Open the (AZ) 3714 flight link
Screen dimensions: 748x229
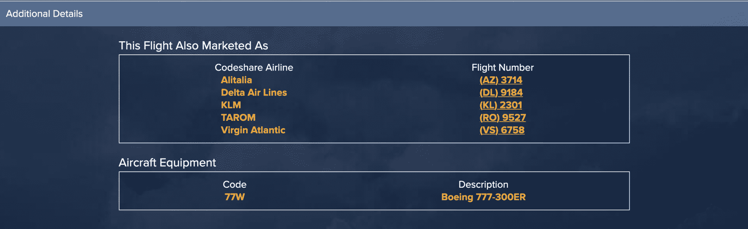501,80
